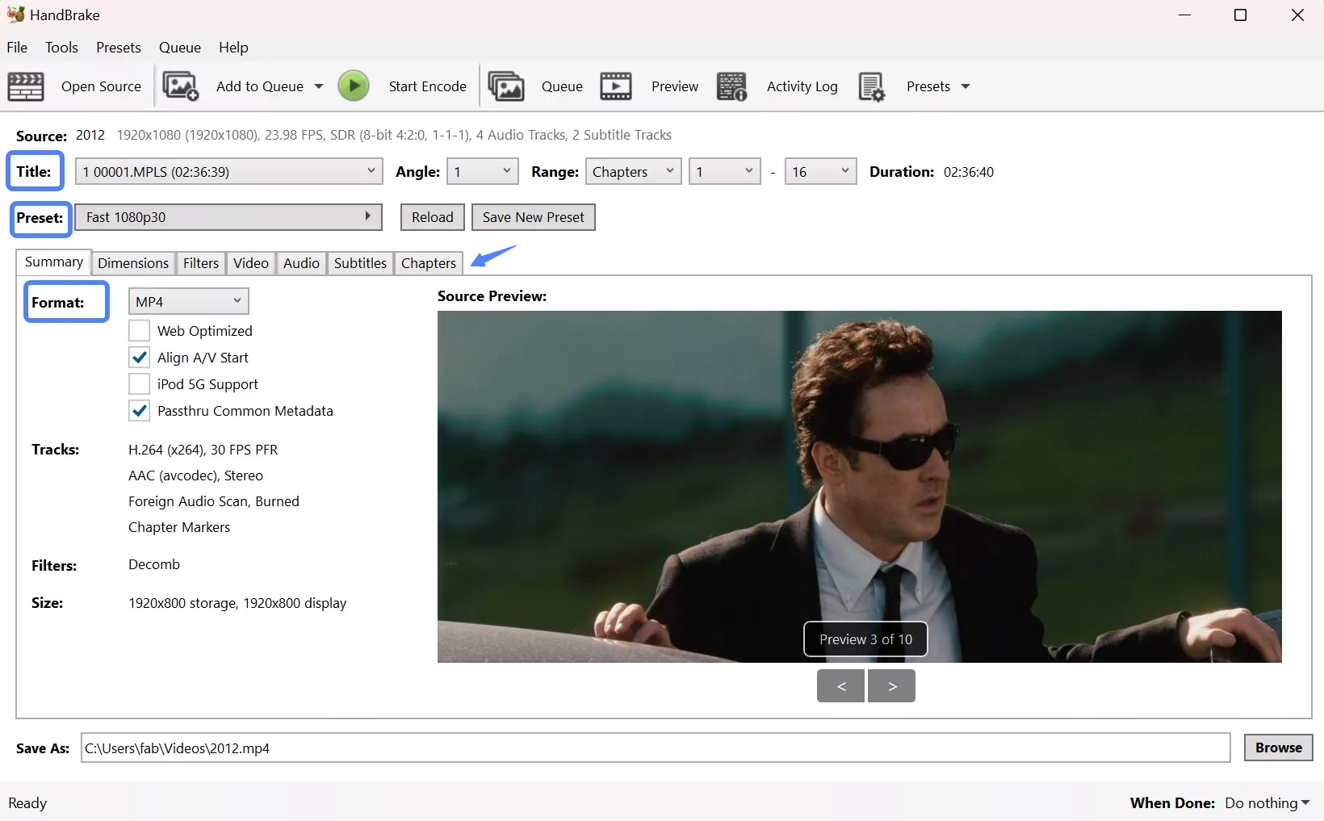Click the Add to Queue icon

click(x=180, y=86)
